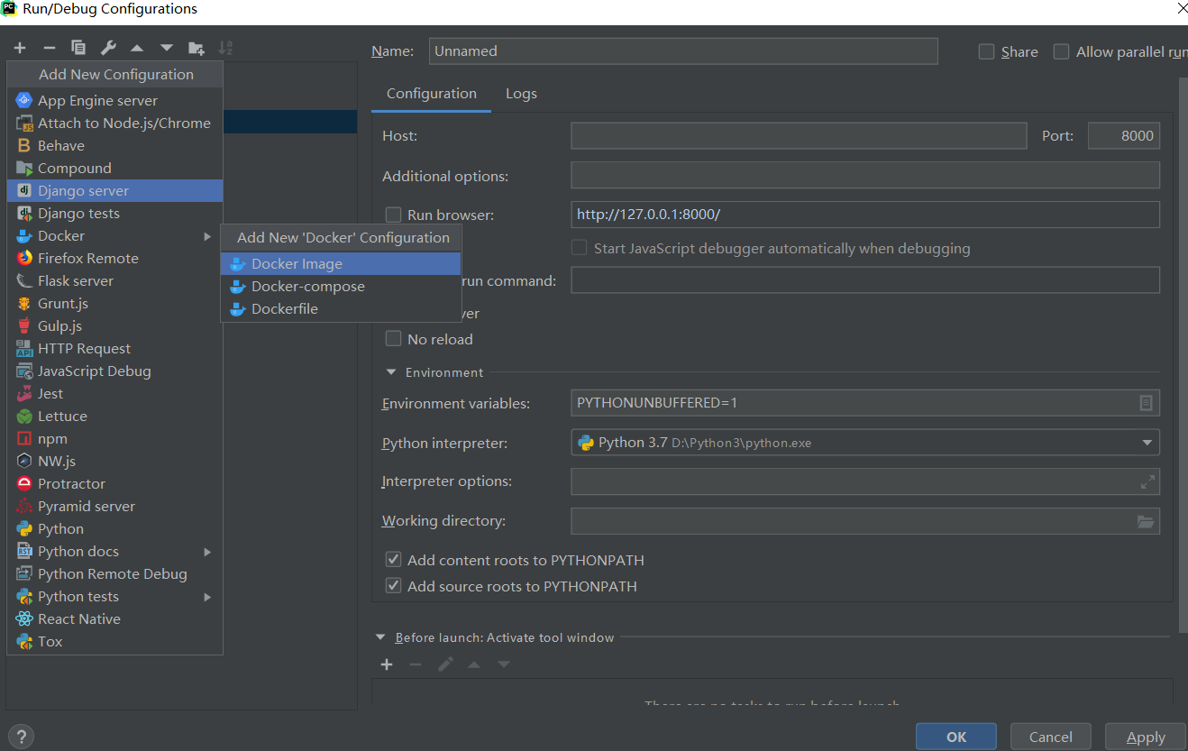Click the Apply button

[1145, 737]
